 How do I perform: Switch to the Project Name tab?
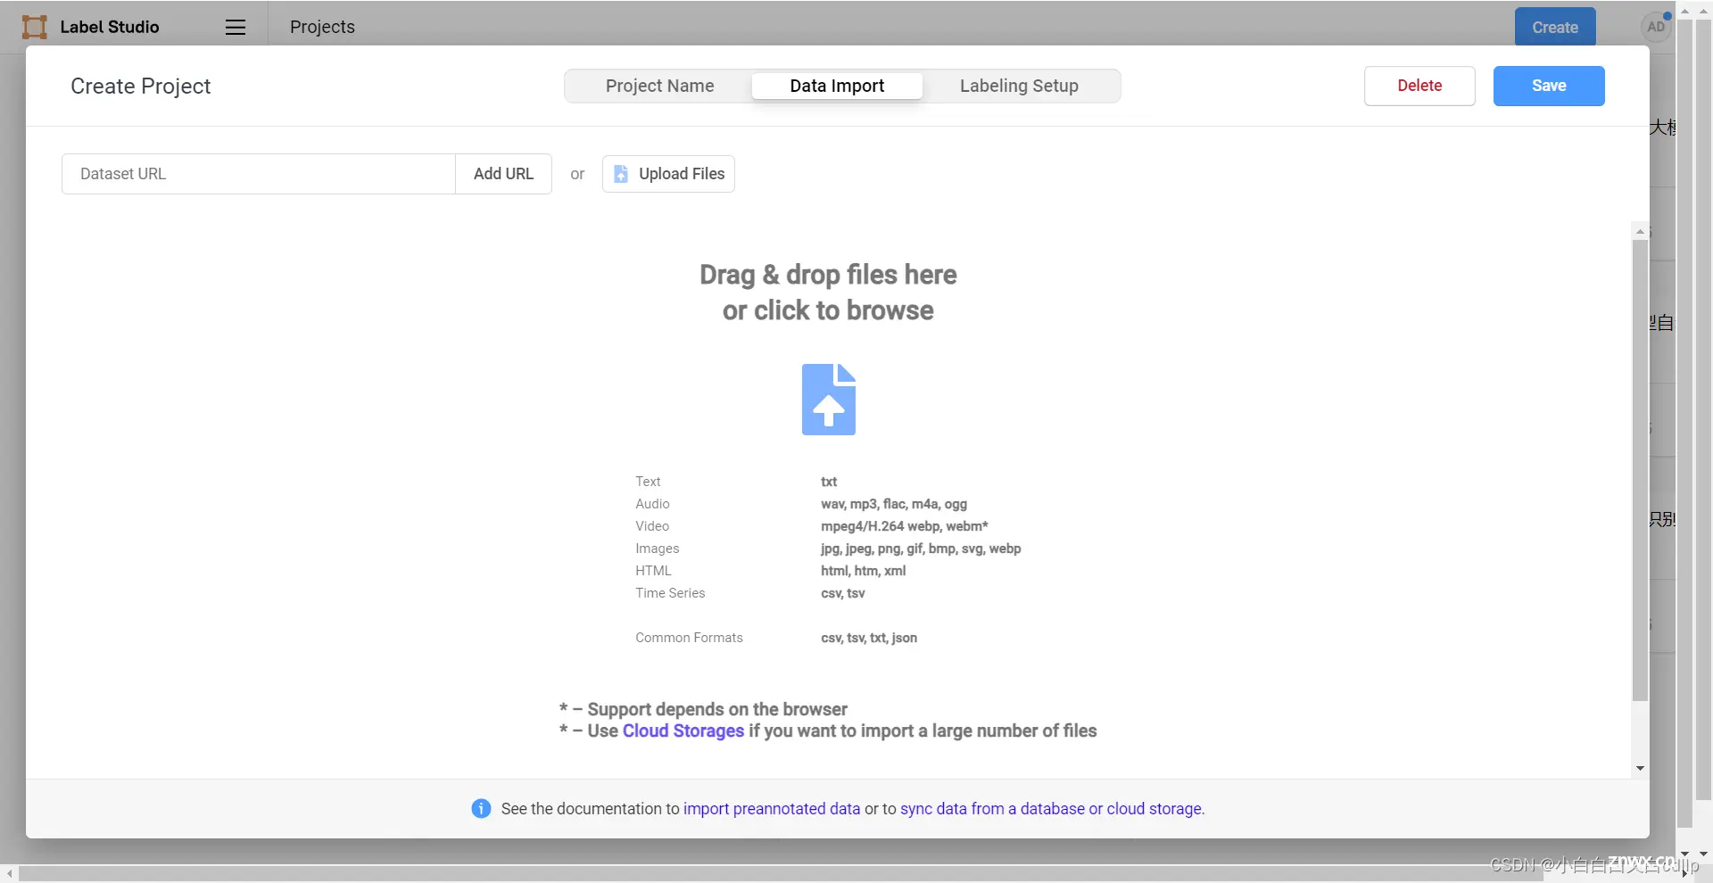pos(659,86)
